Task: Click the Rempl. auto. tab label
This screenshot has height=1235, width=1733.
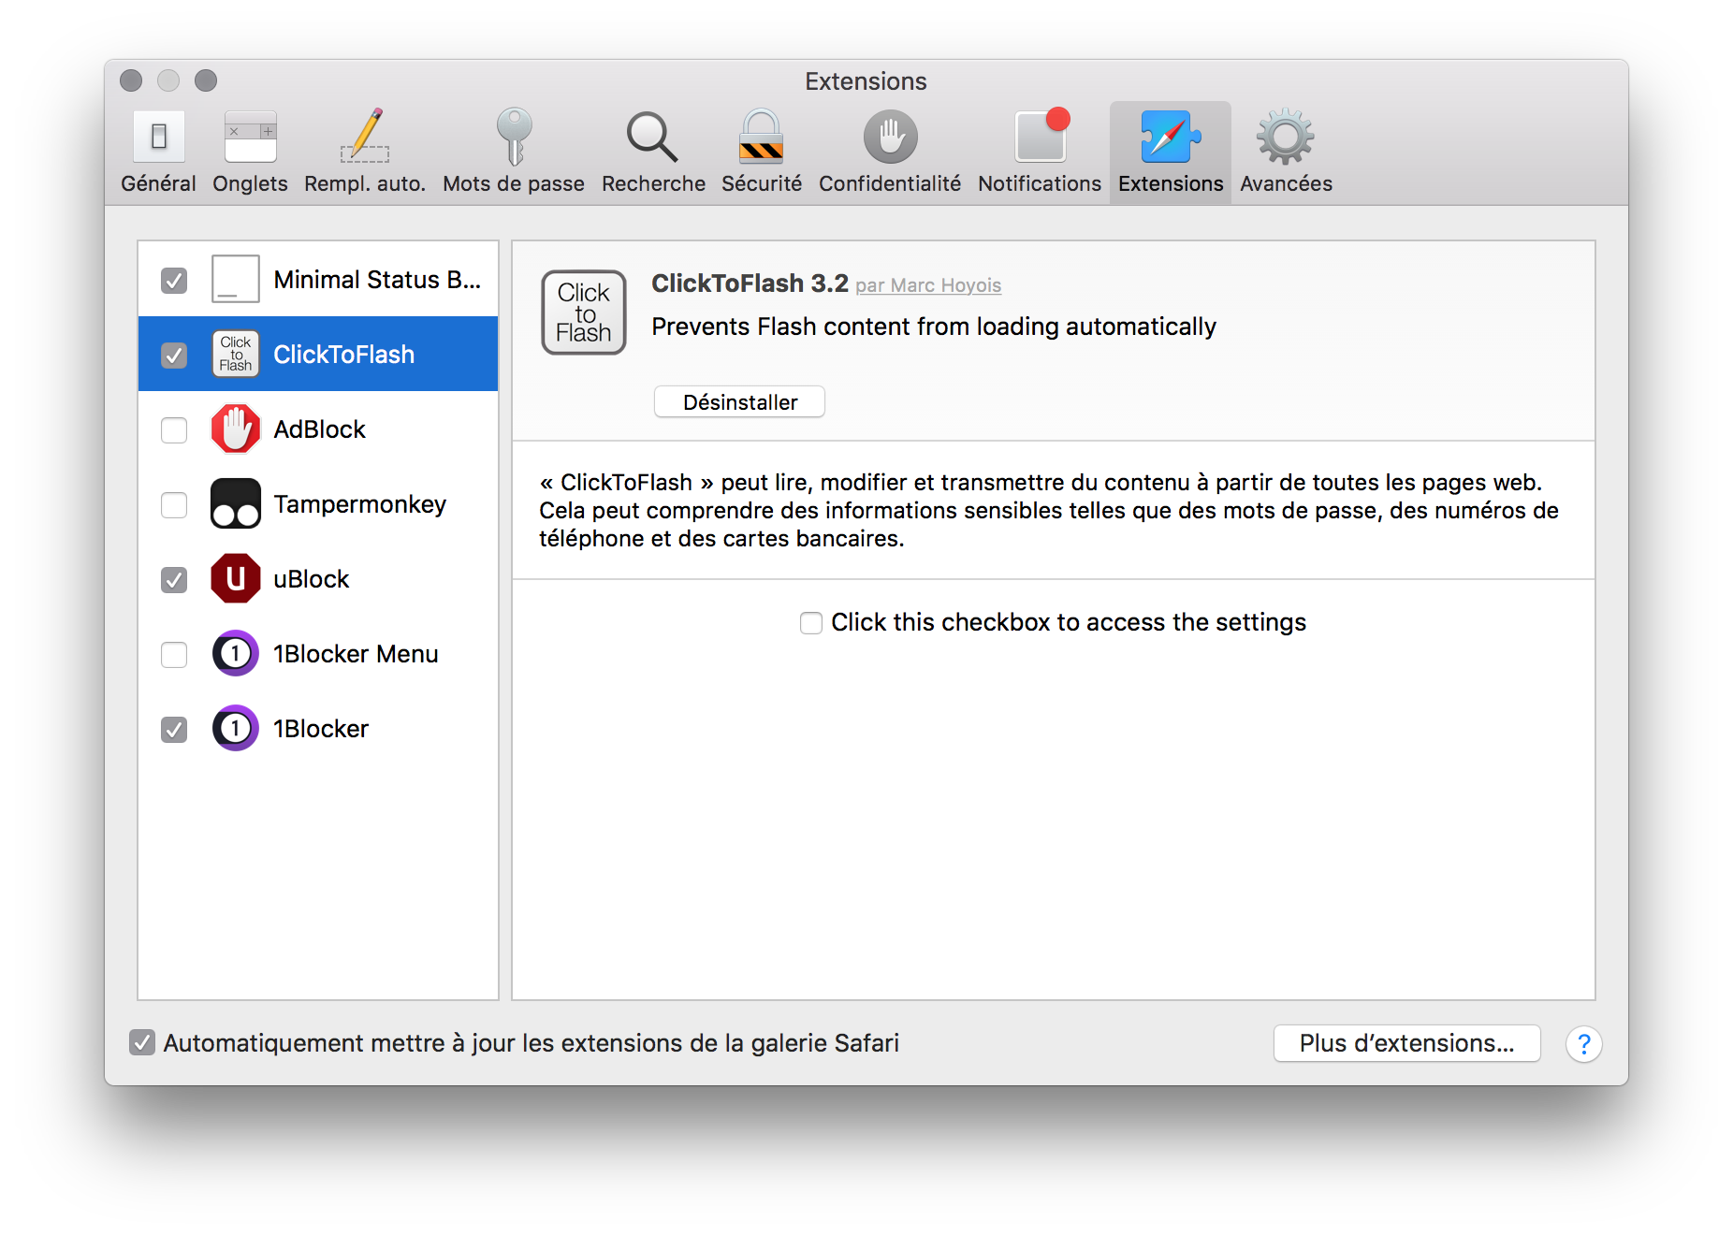Action: coord(365,183)
